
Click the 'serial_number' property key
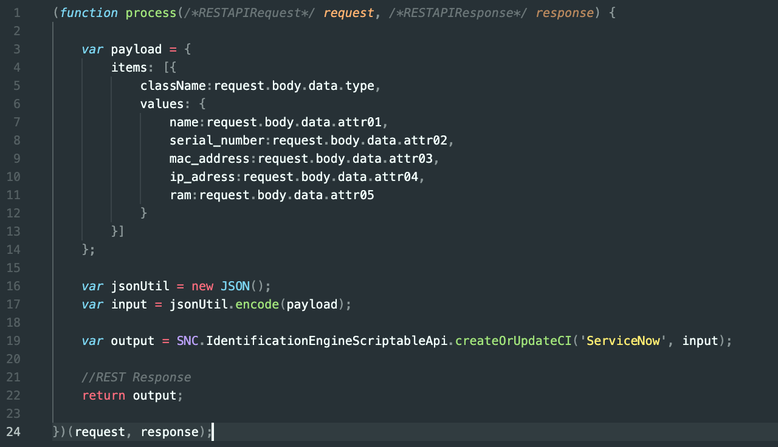217,140
